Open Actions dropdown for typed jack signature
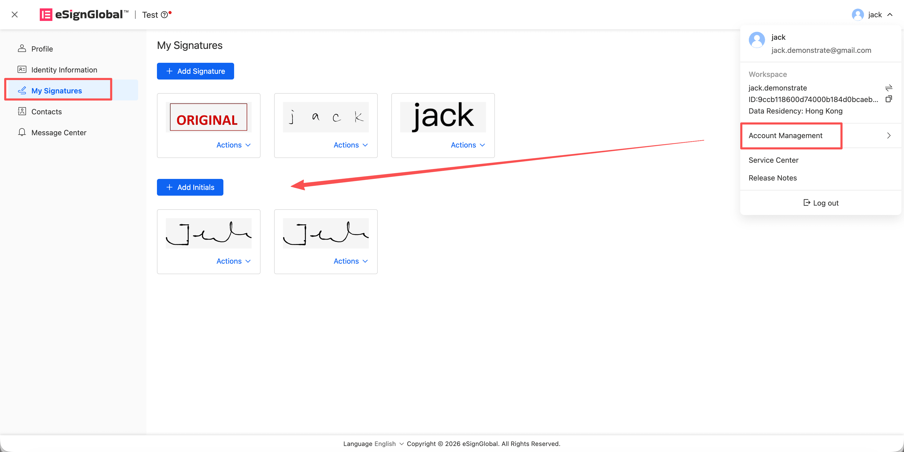904x452 pixels. coord(468,145)
